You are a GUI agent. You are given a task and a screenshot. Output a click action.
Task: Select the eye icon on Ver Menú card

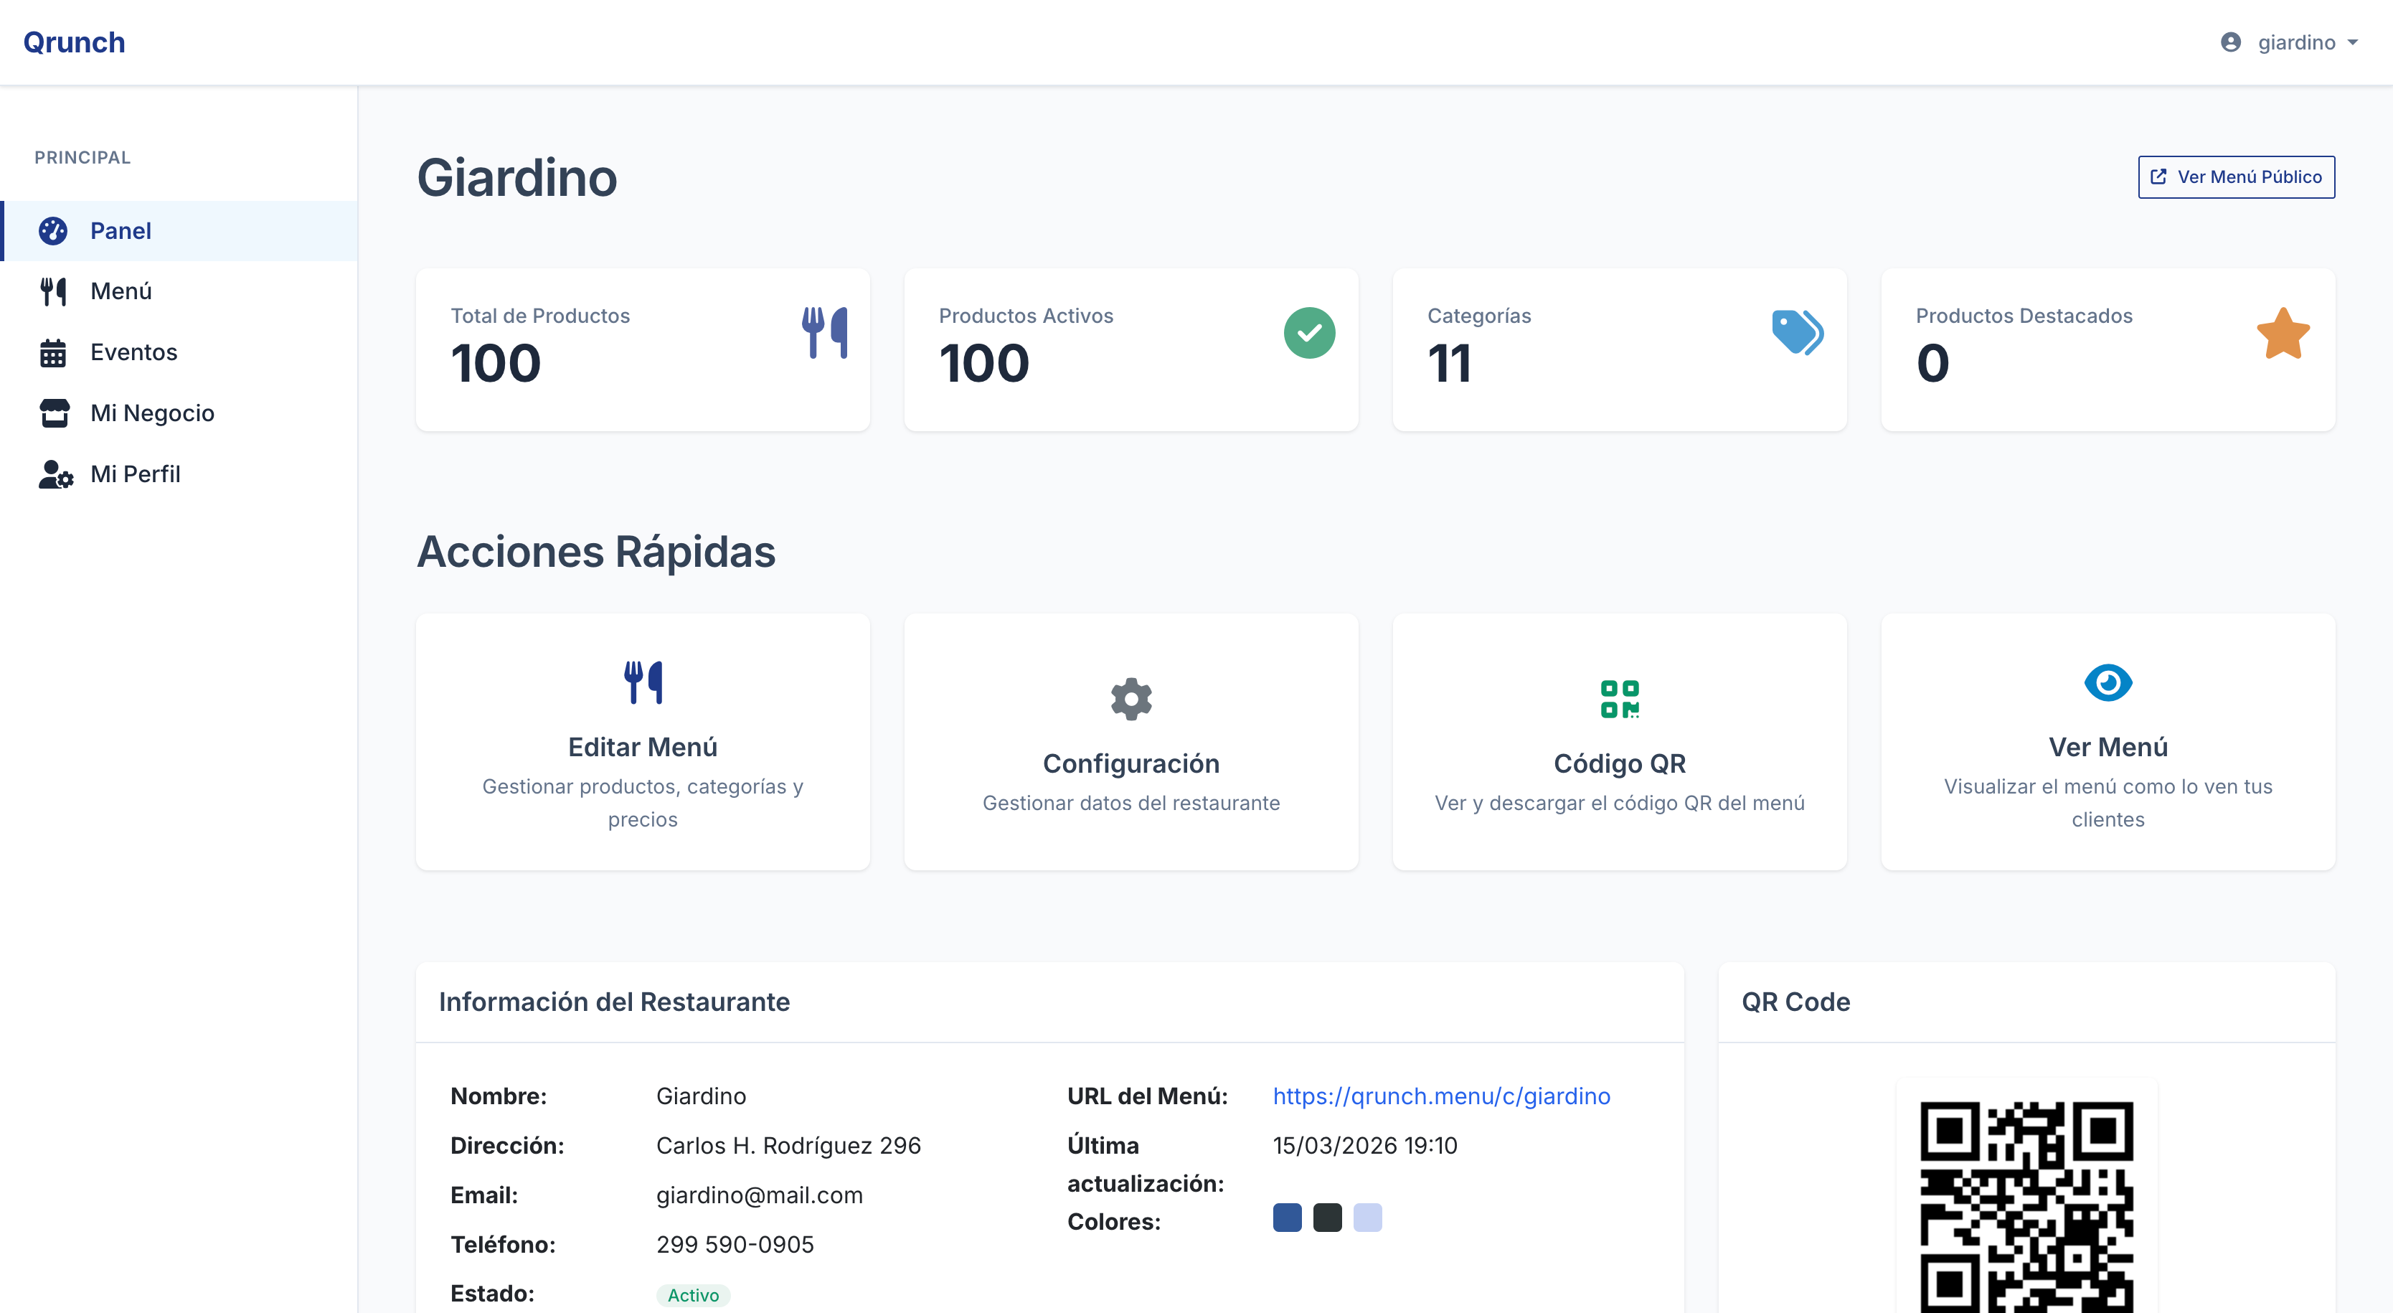[2108, 683]
